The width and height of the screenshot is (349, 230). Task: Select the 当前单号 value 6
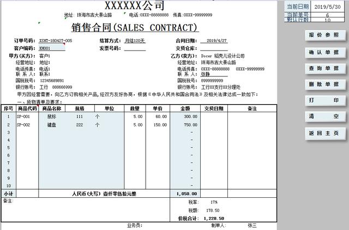(x=327, y=15)
